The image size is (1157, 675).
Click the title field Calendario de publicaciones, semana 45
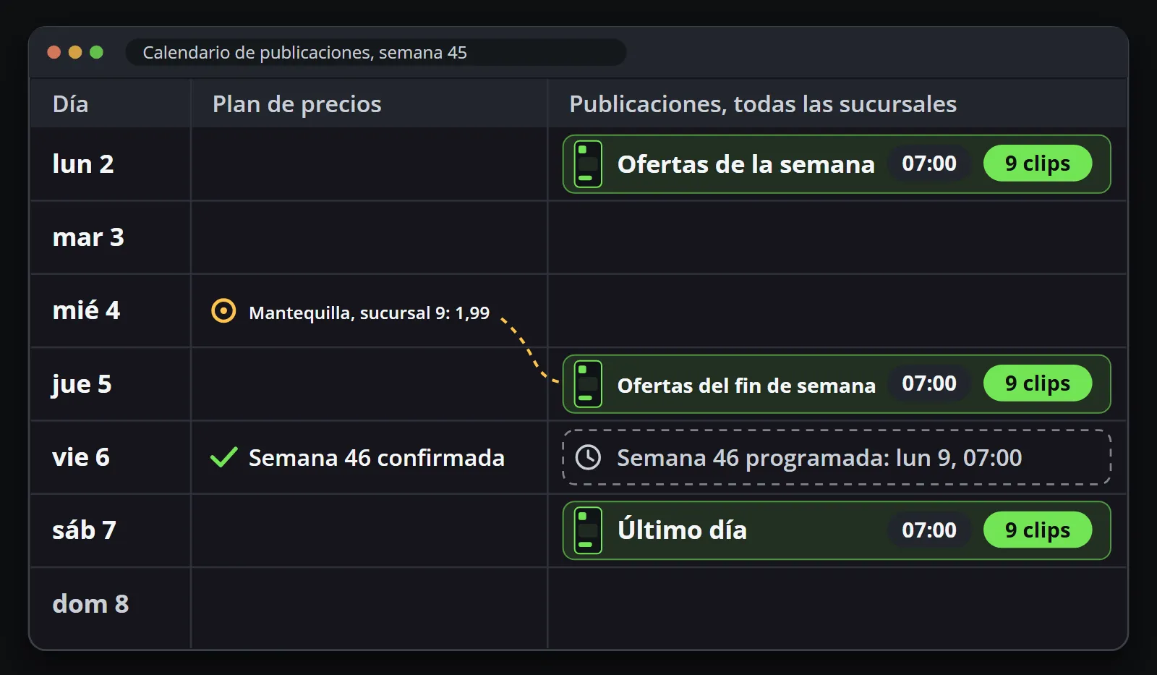pyautogui.click(x=376, y=52)
